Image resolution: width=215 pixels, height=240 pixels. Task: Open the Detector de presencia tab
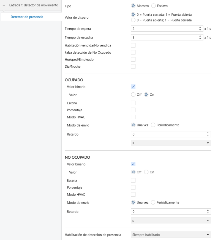(27, 17)
